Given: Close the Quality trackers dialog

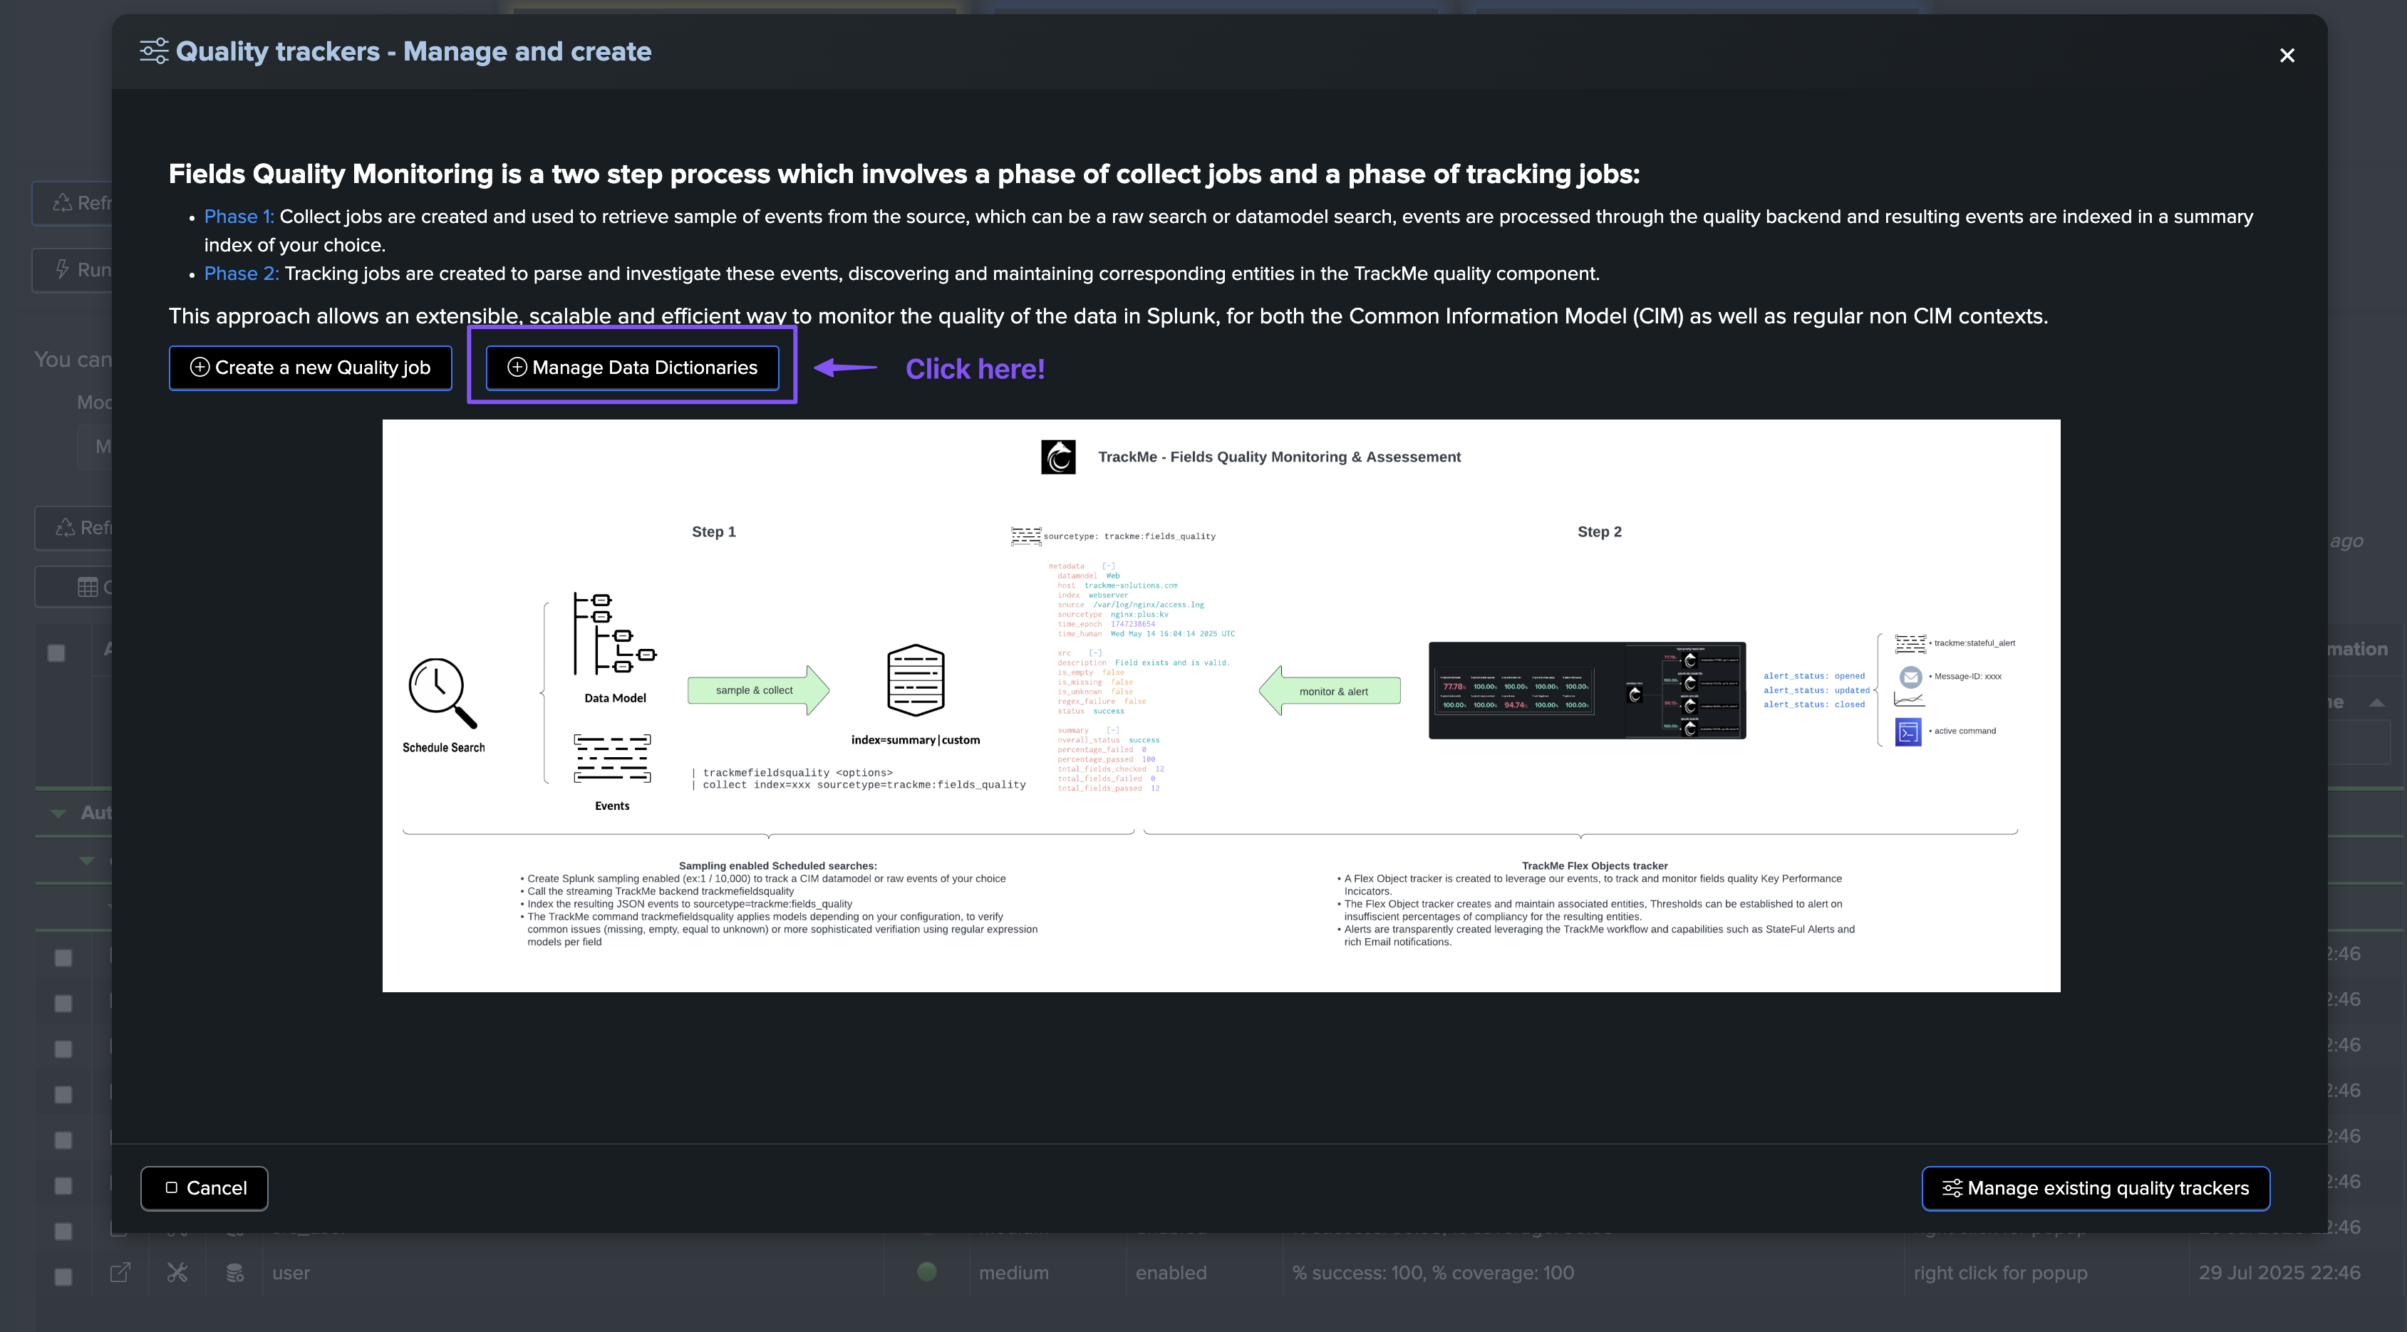Looking at the screenshot, I should [x=2287, y=56].
